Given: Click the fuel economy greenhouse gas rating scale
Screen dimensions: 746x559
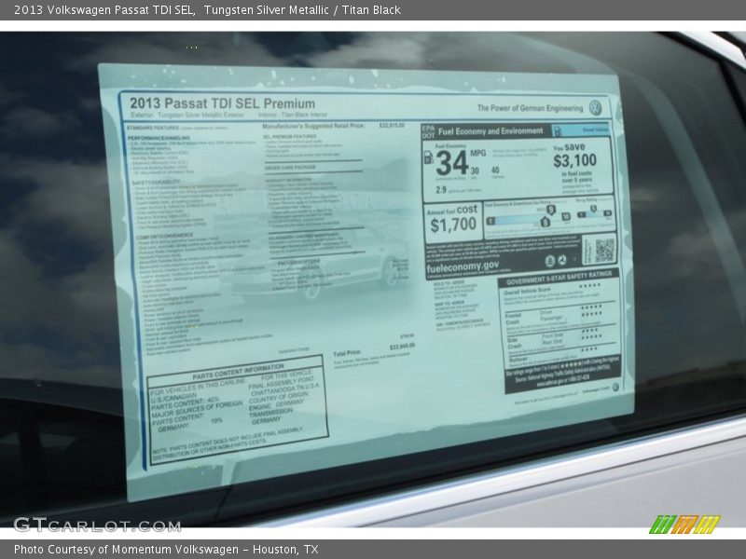Looking at the screenshot, I should [528, 218].
